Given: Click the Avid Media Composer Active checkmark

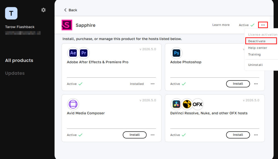Looking at the screenshot, I should (x=81, y=135).
